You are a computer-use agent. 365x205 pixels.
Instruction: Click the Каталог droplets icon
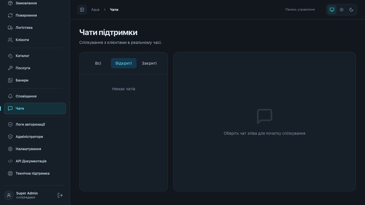[x=10, y=56]
